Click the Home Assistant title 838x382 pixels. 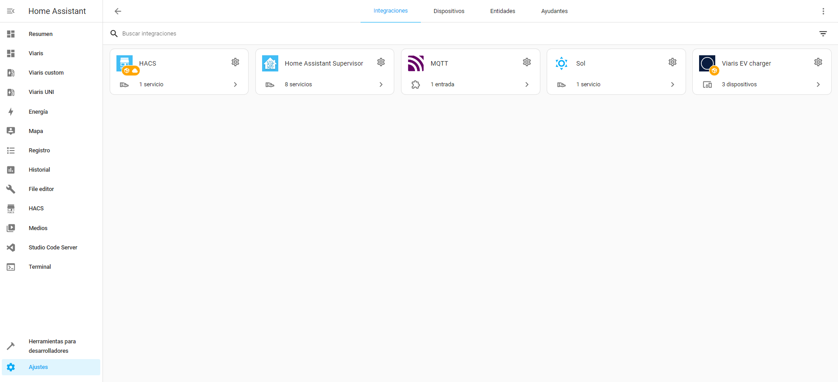(57, 11)
